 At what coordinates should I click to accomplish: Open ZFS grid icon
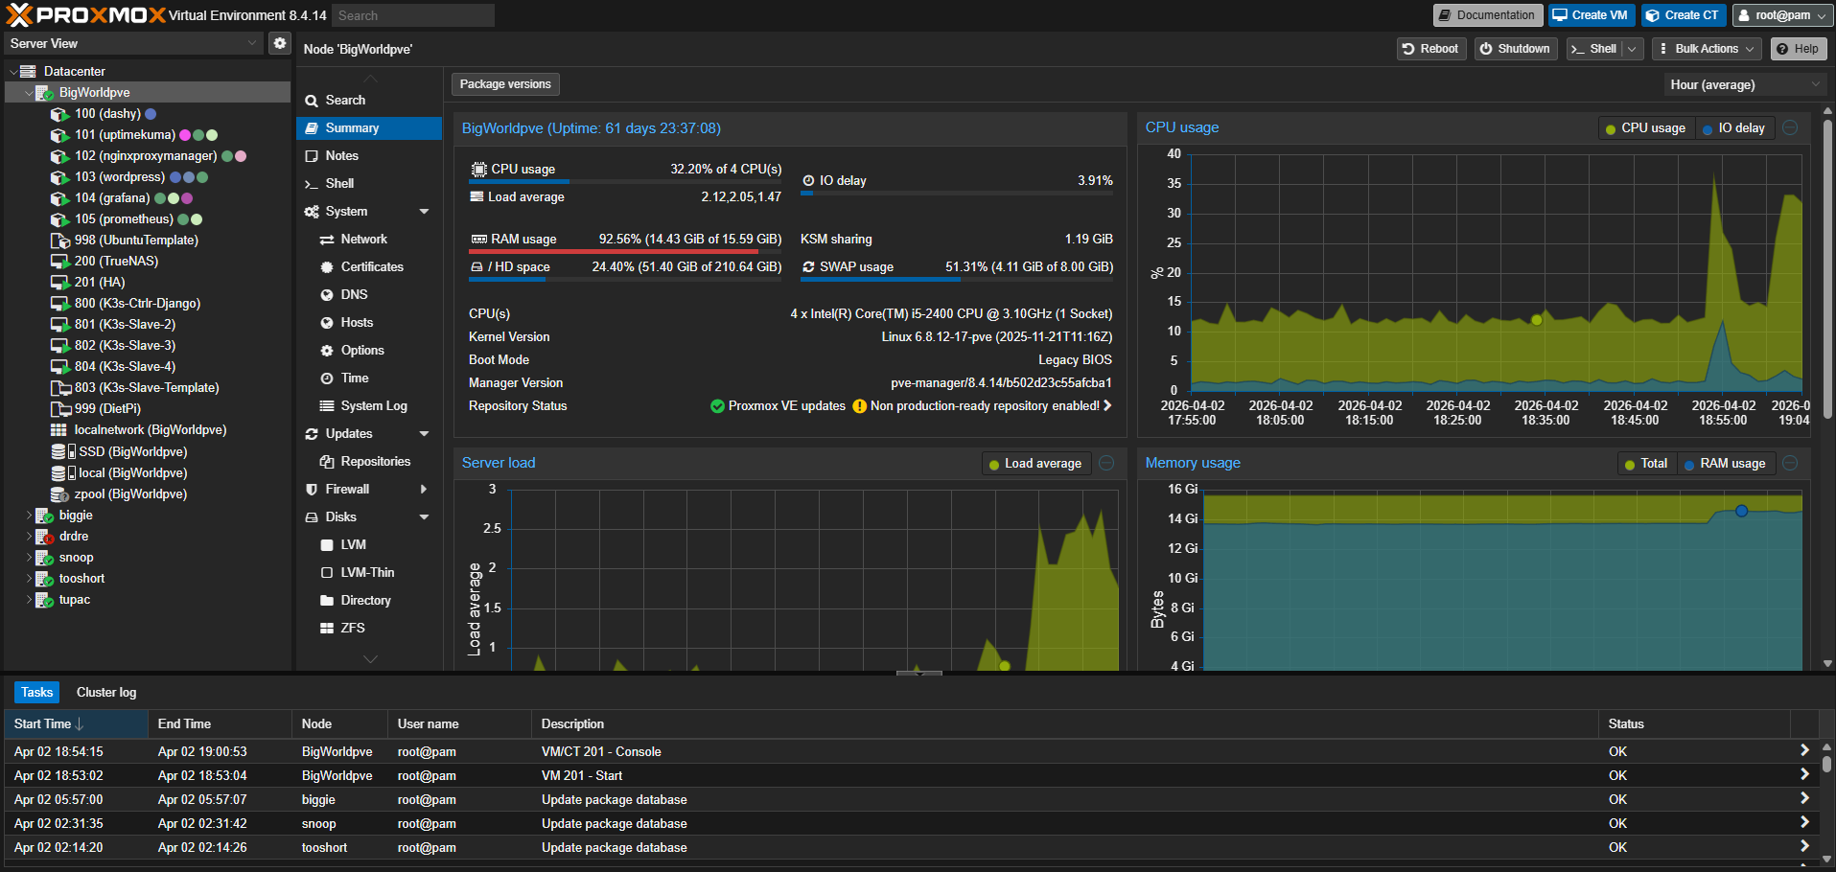coord(327,629)
